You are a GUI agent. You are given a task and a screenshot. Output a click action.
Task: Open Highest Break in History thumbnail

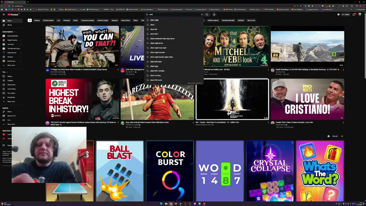coord(82,99)
